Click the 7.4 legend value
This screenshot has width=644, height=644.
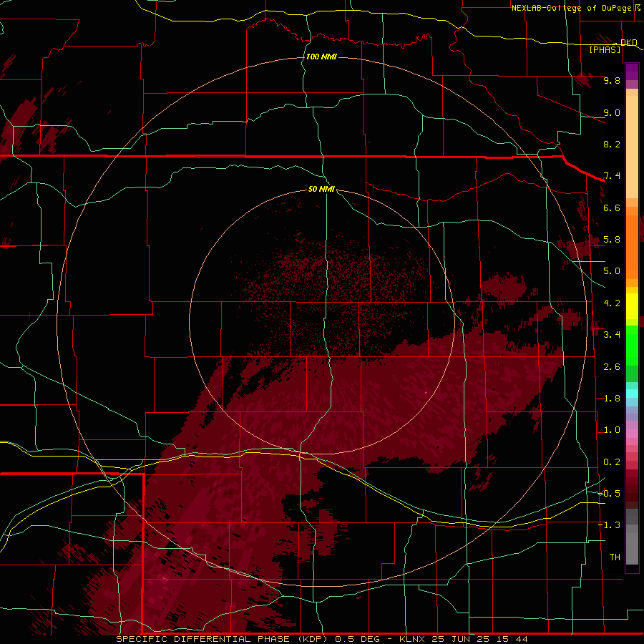point(612,176)
